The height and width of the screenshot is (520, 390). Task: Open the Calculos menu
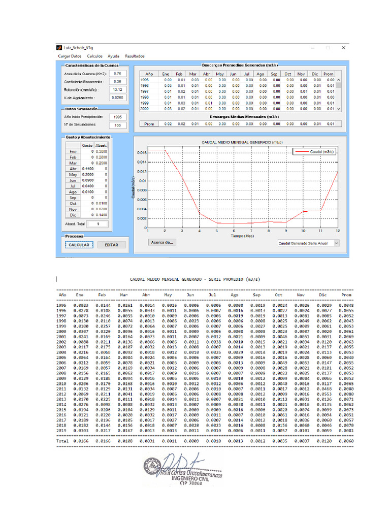[x=94, y=56]
